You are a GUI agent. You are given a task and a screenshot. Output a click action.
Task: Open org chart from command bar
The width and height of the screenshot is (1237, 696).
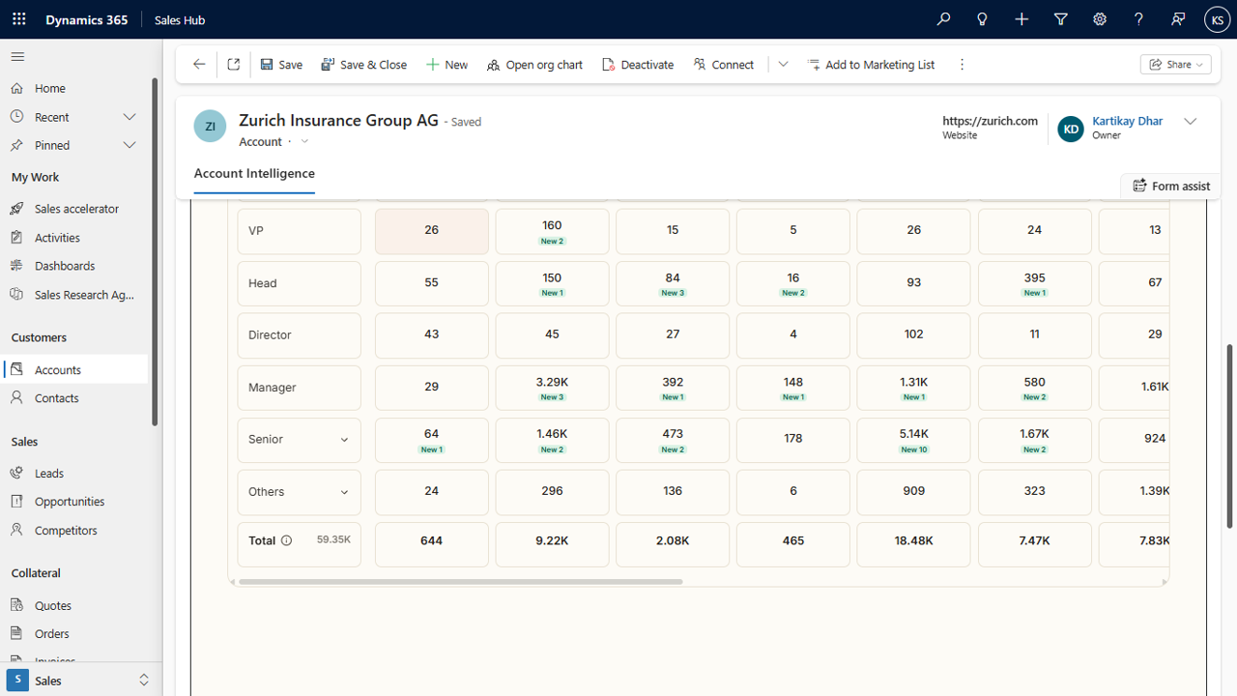[534, 65]
